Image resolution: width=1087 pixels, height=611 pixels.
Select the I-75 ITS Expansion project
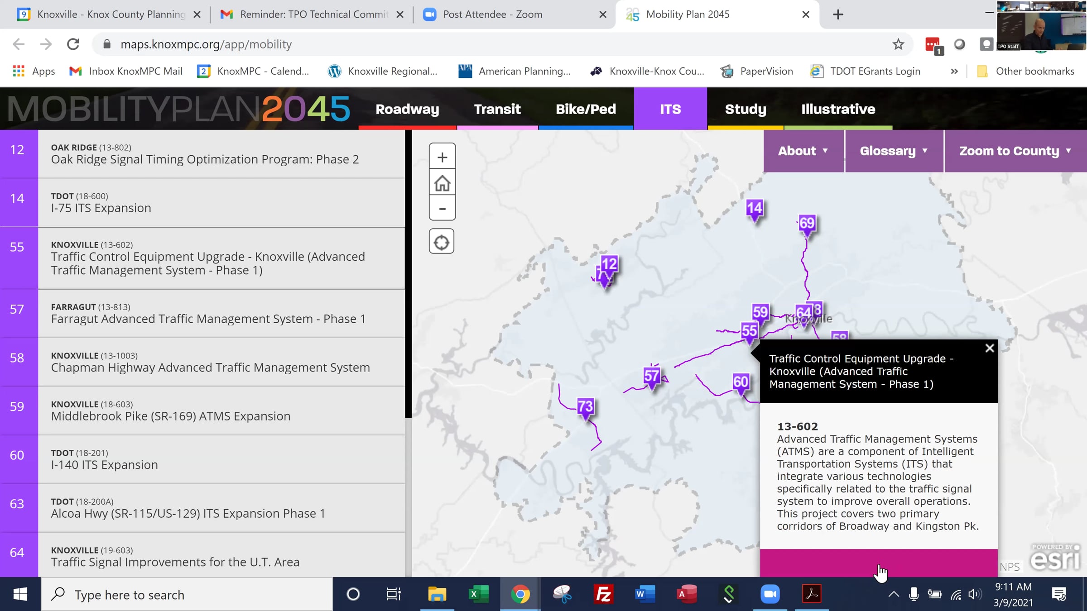tap(202, 203)
